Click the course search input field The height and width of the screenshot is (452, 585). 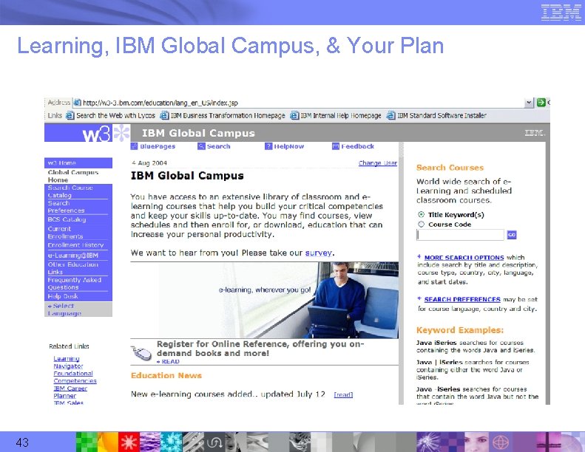click(460, 235)
